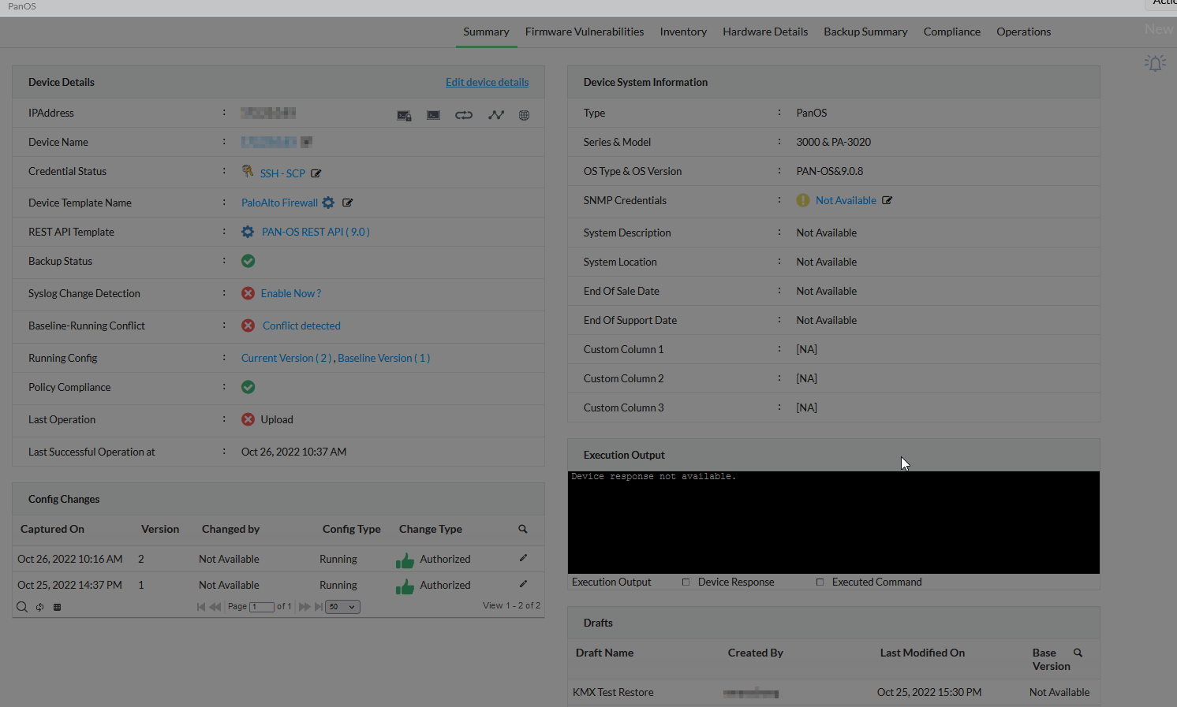Click thumbs-up icon for version 1 change

click(x=405, y=586)
